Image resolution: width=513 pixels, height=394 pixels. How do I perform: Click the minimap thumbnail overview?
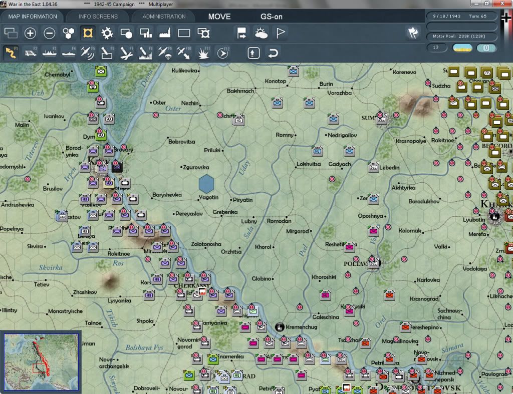point(41,362)
